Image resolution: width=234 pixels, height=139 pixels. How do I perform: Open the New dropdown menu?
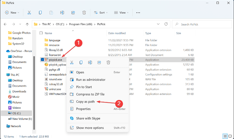12,13
